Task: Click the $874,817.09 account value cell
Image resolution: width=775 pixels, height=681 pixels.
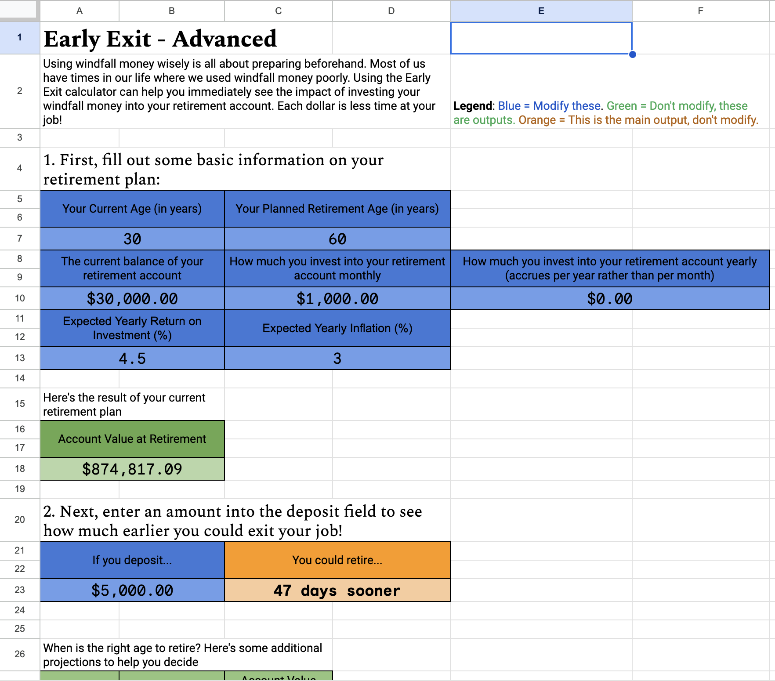Action: coord(132,469)
